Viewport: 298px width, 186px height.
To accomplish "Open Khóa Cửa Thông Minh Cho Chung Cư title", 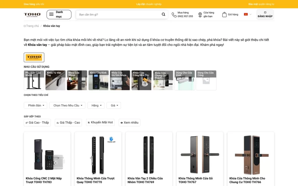I will point(247,180).
